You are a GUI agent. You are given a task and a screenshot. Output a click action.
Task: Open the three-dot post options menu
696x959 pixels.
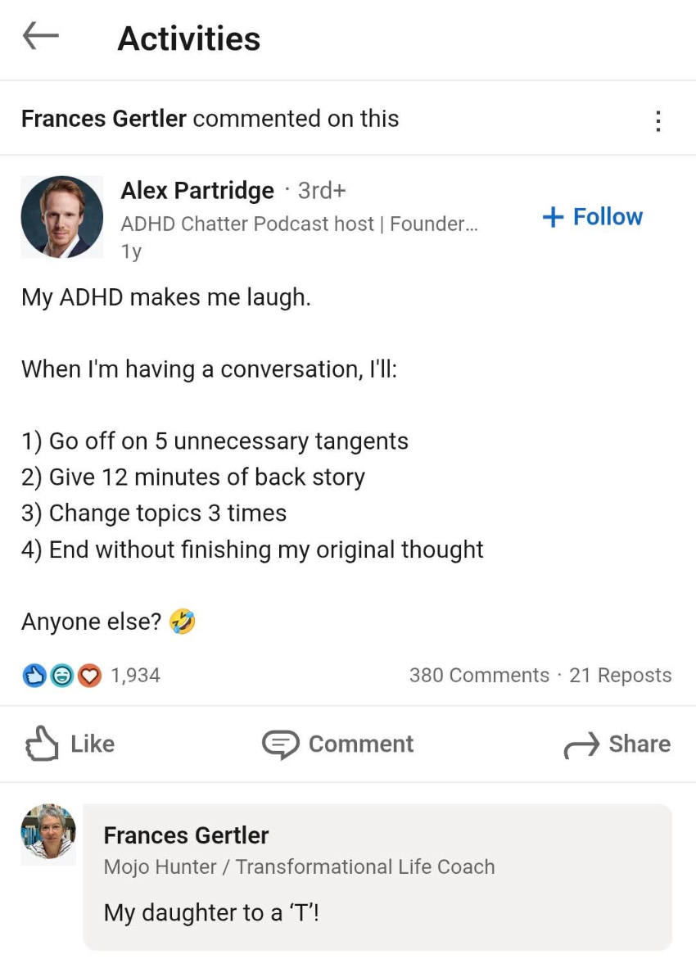pyautogui.click(x=658, y=121)
